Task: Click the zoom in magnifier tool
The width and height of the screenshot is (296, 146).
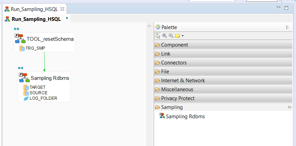Action: [165, 35]
